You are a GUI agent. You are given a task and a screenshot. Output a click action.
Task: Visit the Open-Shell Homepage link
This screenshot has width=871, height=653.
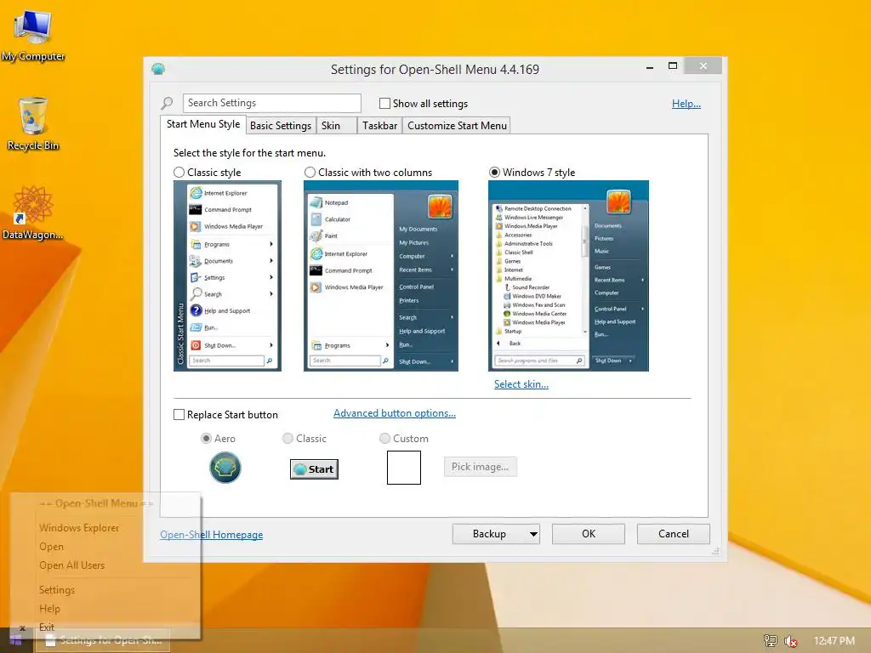tap(212, 535)
